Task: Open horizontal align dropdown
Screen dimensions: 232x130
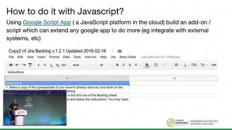Action: [178, 65]
